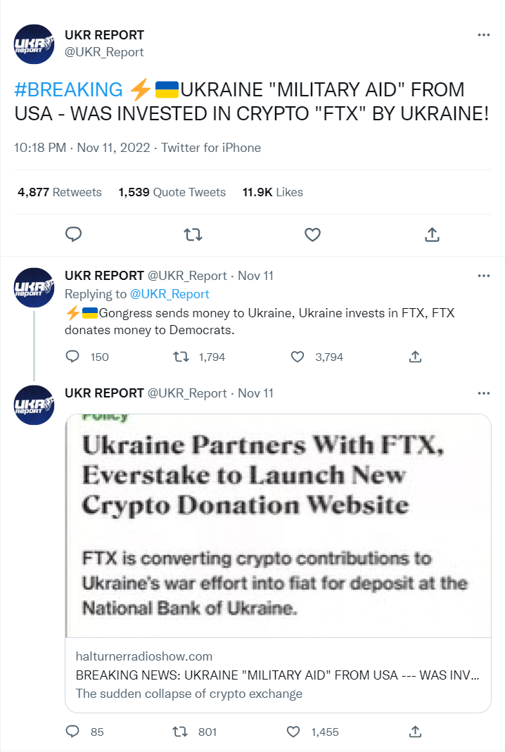View the 4,877 Retweets list

coord(60,192)
